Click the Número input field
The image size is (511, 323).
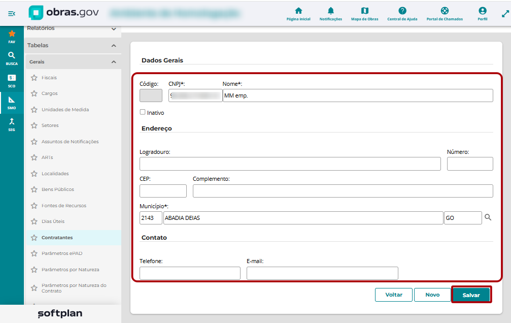click(470, 164)
